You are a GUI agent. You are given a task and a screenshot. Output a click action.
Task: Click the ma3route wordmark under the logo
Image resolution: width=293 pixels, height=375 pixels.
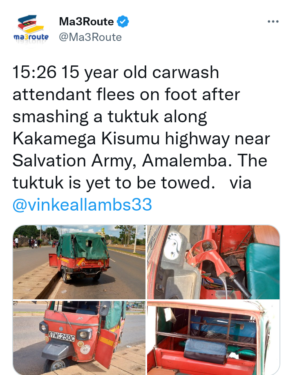pyautogui.click(x=31, y=37)
